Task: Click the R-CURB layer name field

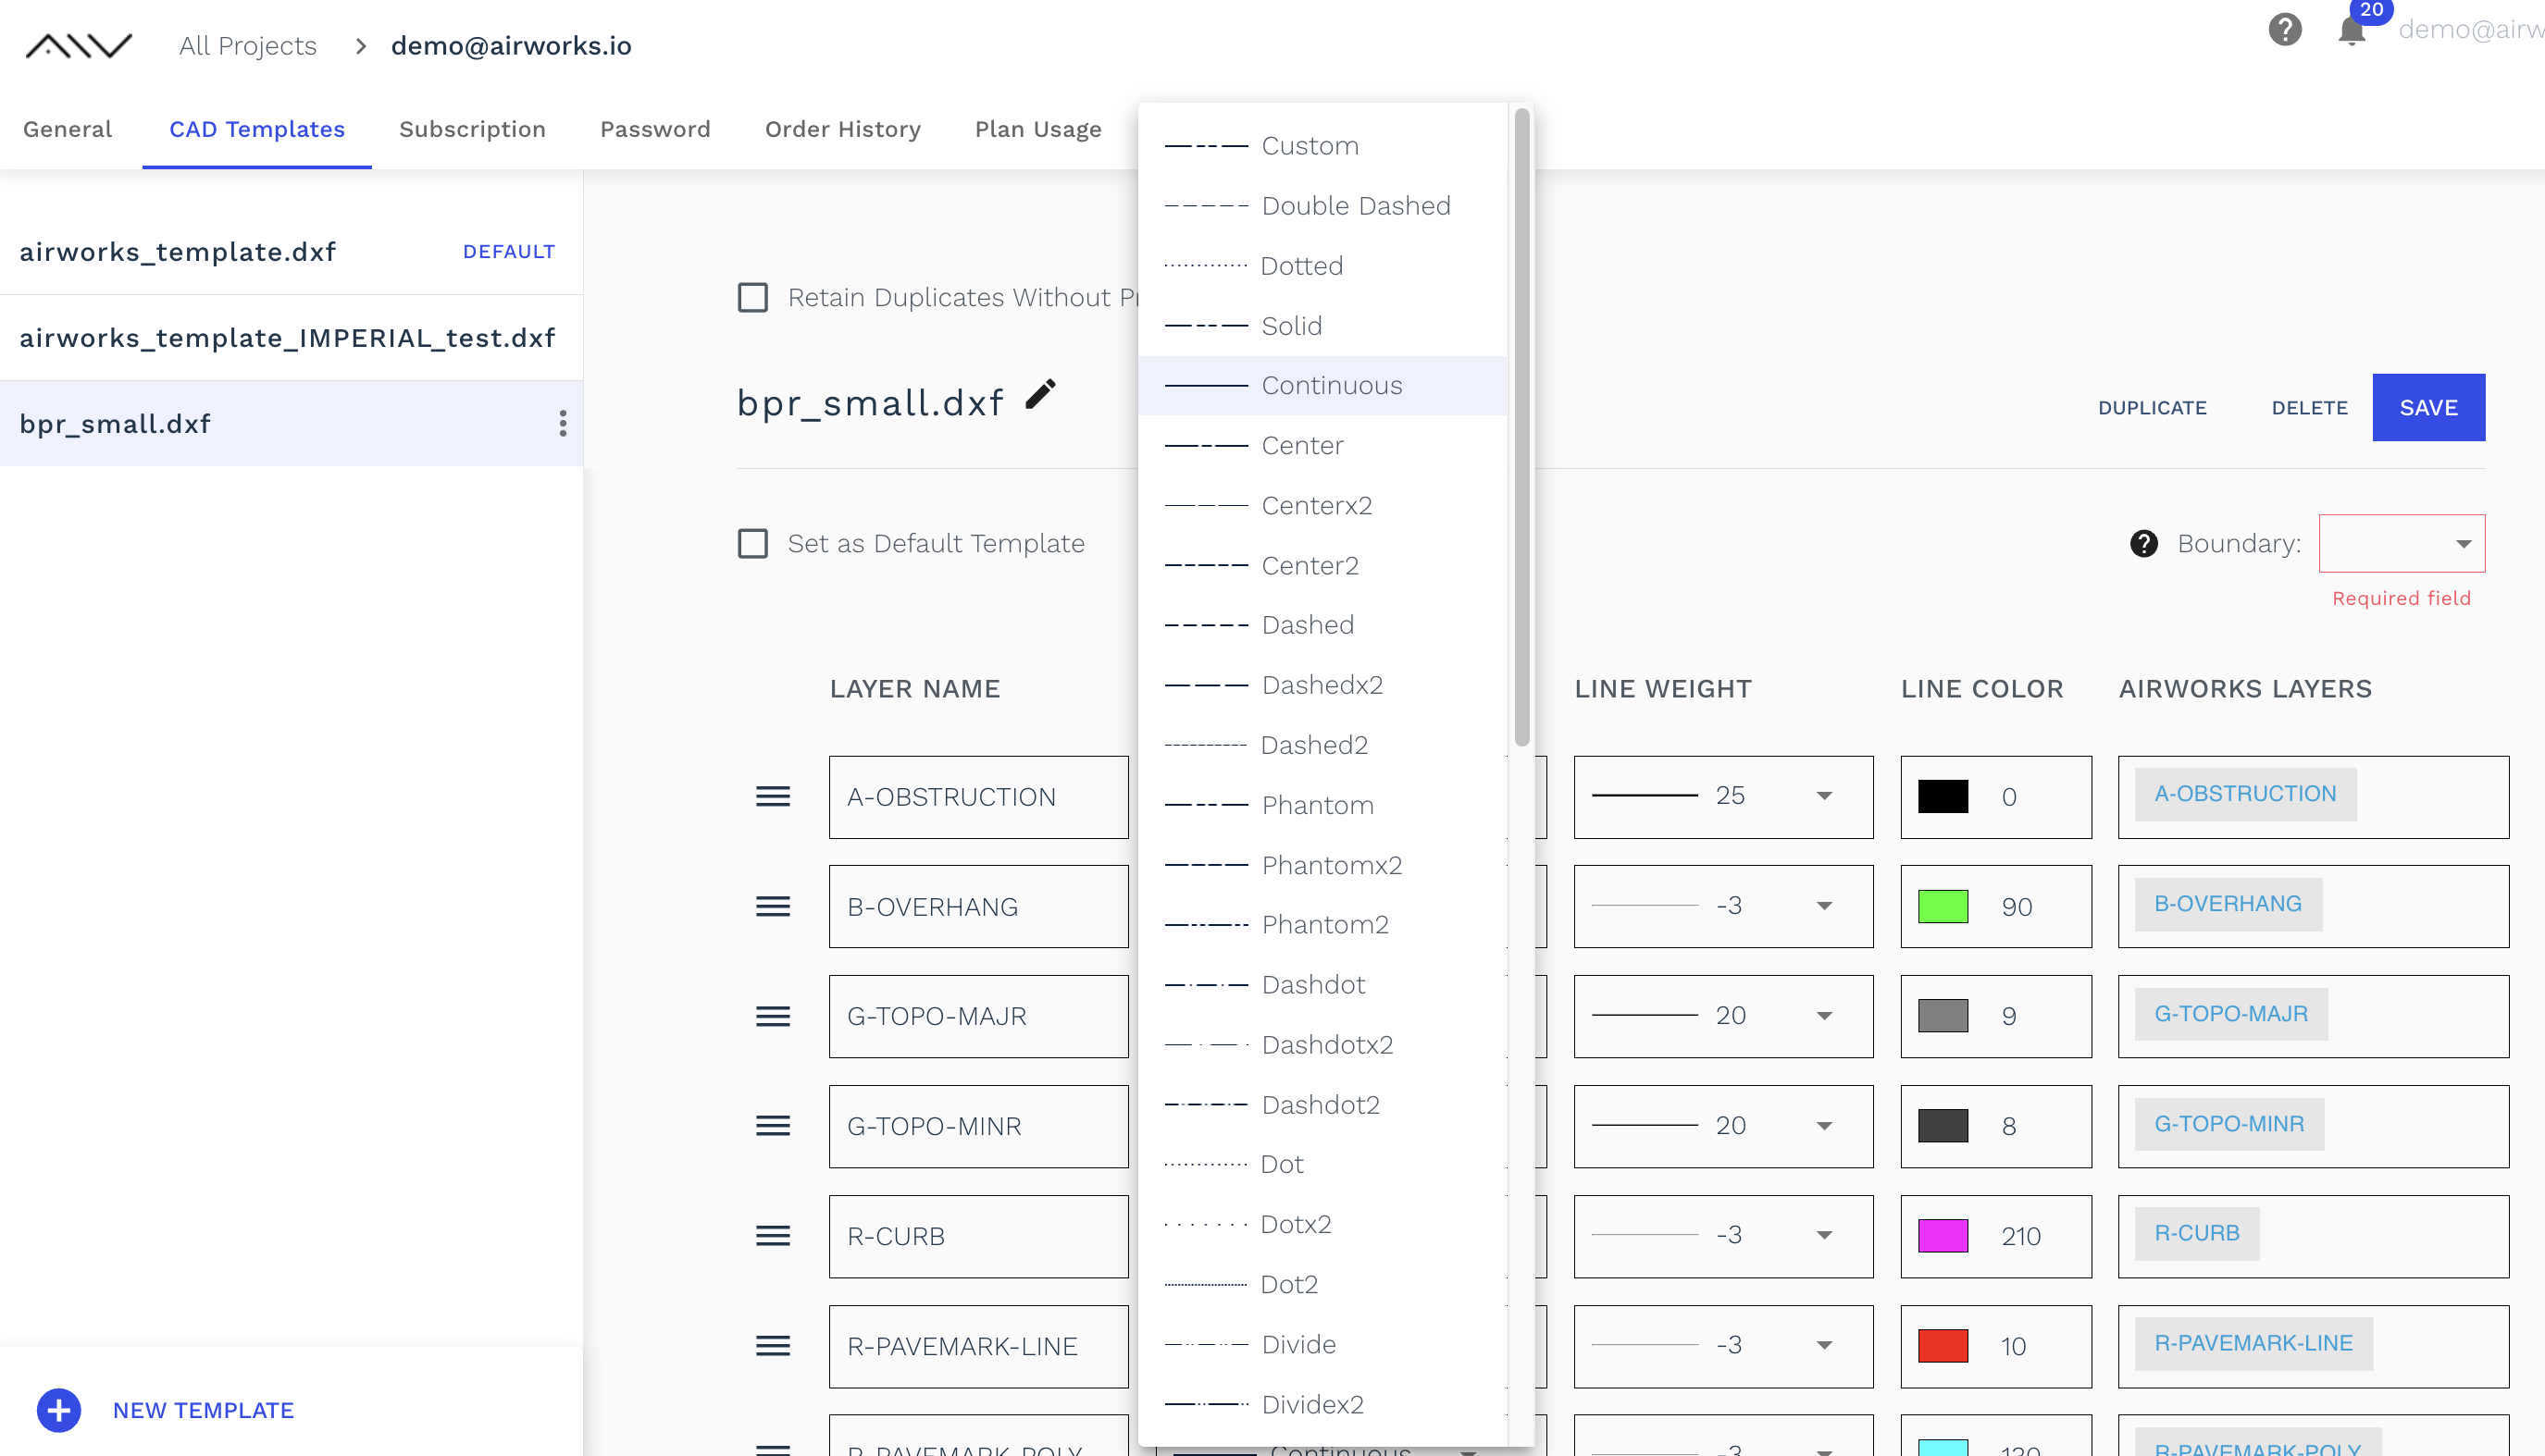Action: click(x=978, y=1236)
